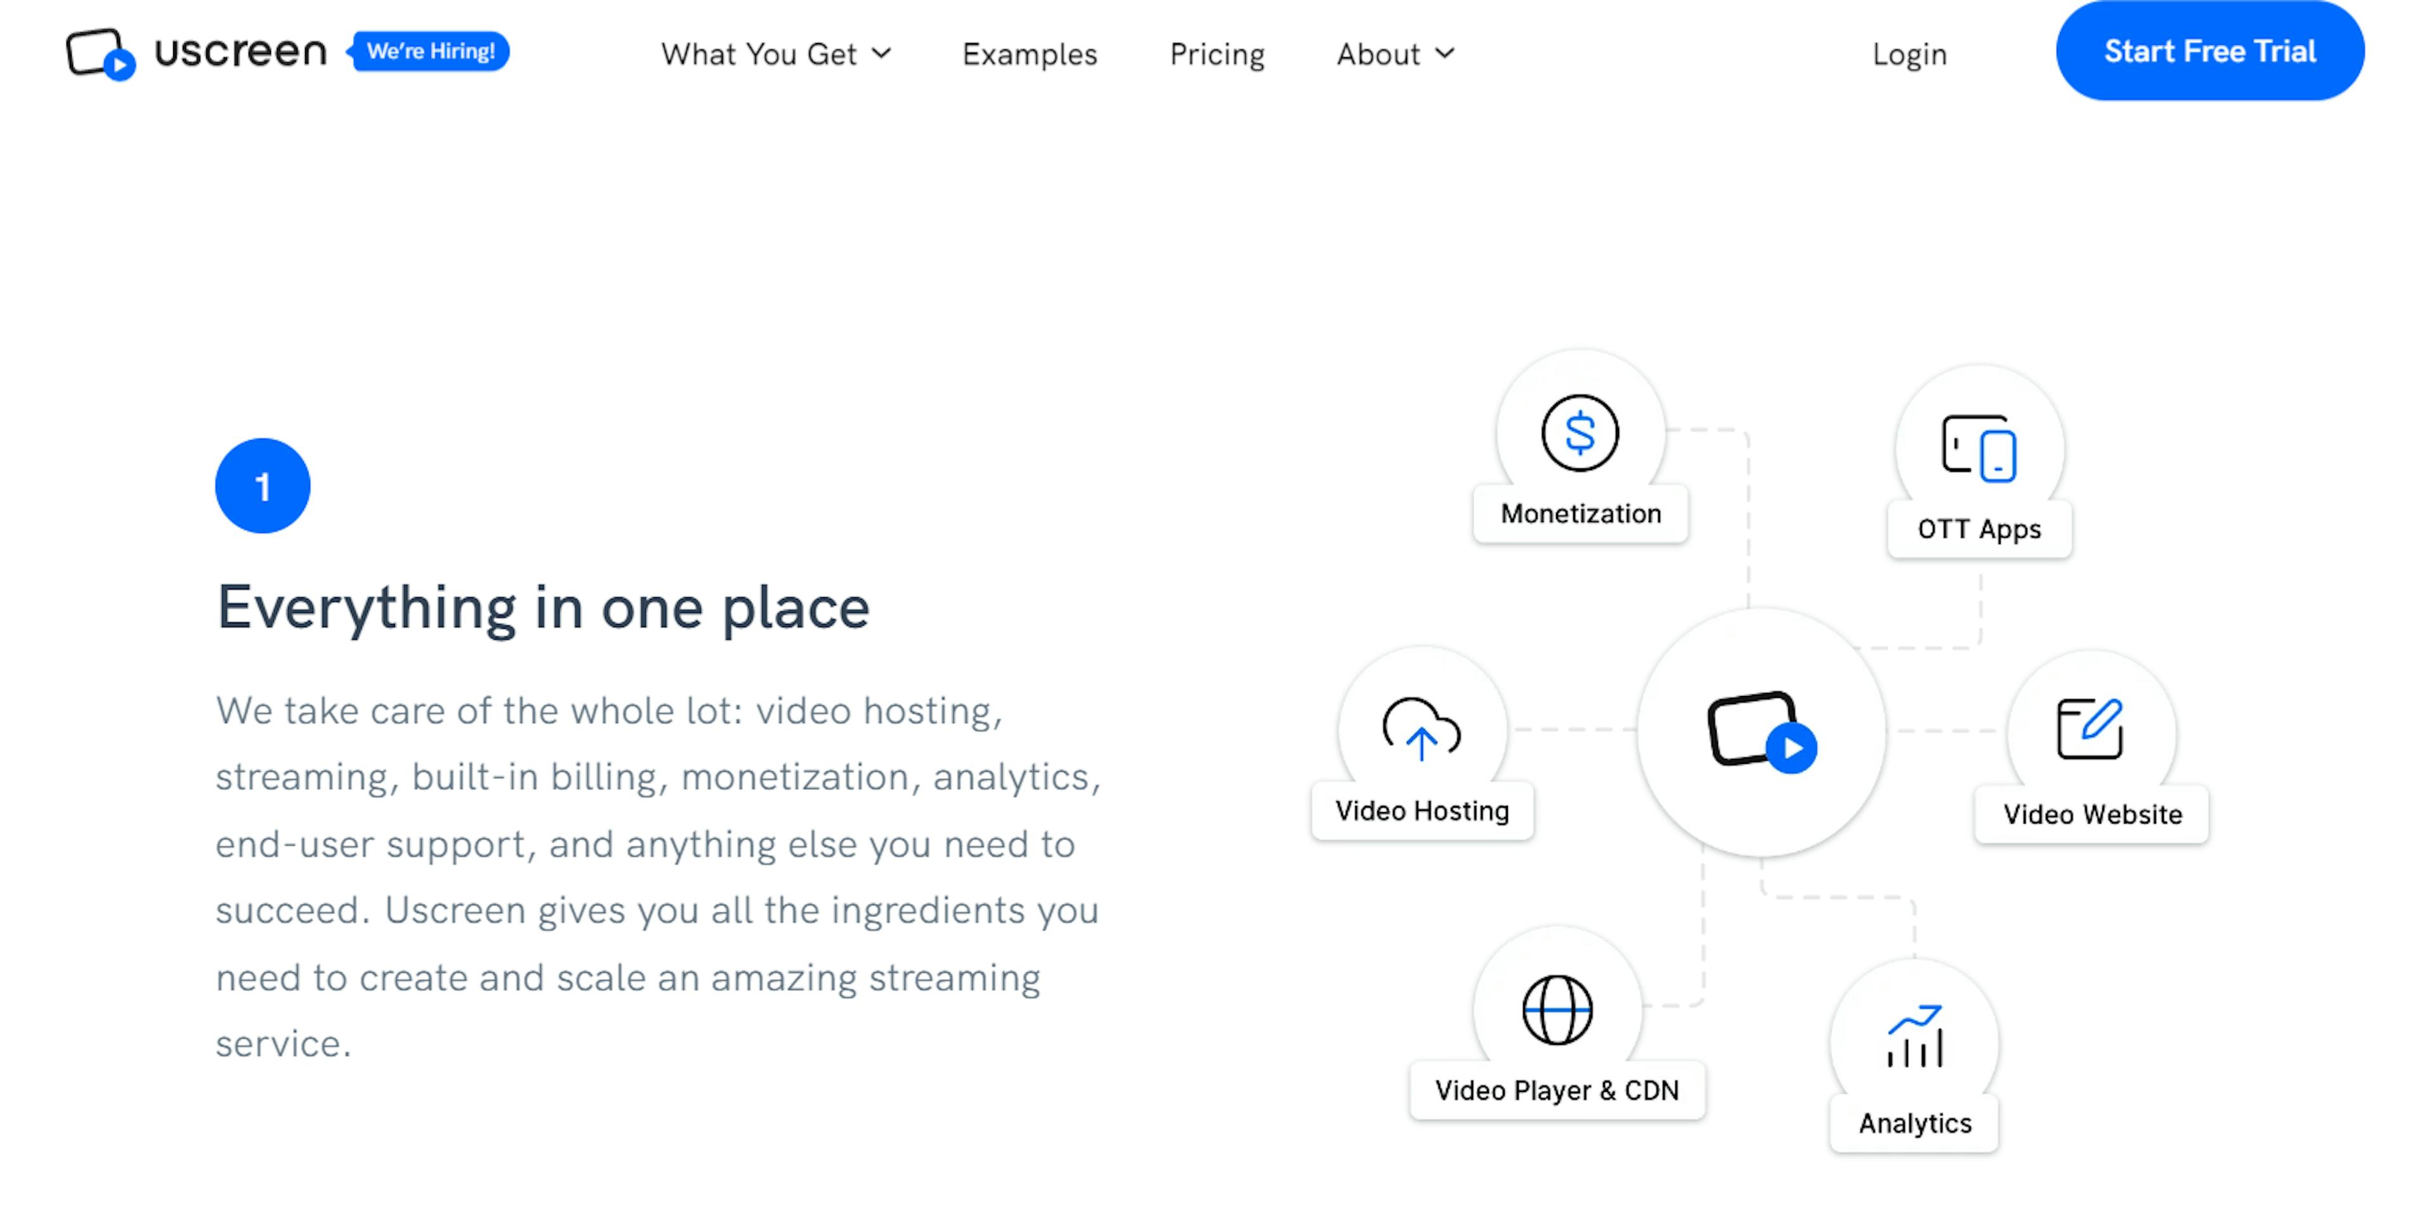Expand the What You Get dropdown menu
The image size is (2436, 1215).
(772, 53)
